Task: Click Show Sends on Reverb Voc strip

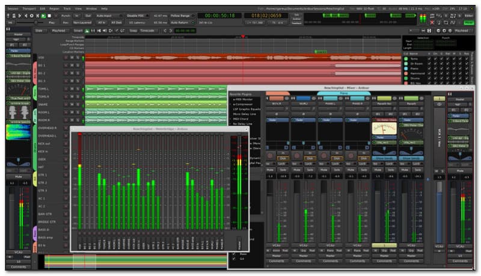Action: pos(384,158)
